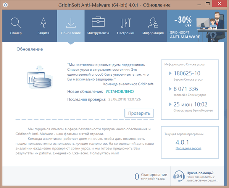Click the 8 071 336 records count
Screen dimensions: 229x188
(x=185, y=89)
